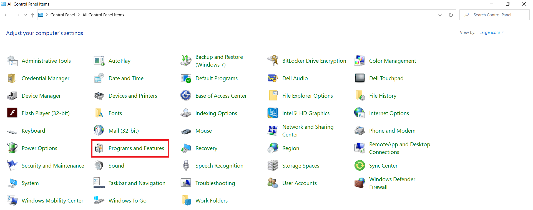
Task: Click the Mail (32-bit) icon
Action: [x=99, y=131]
